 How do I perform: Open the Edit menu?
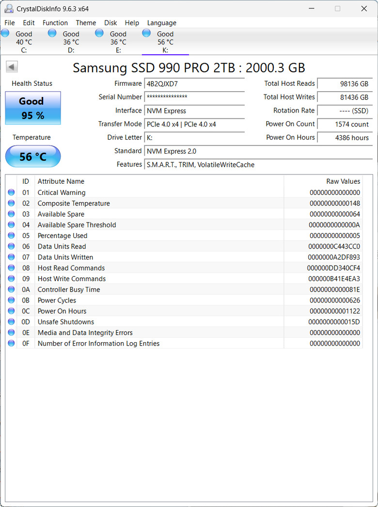(x=29, y=23)
